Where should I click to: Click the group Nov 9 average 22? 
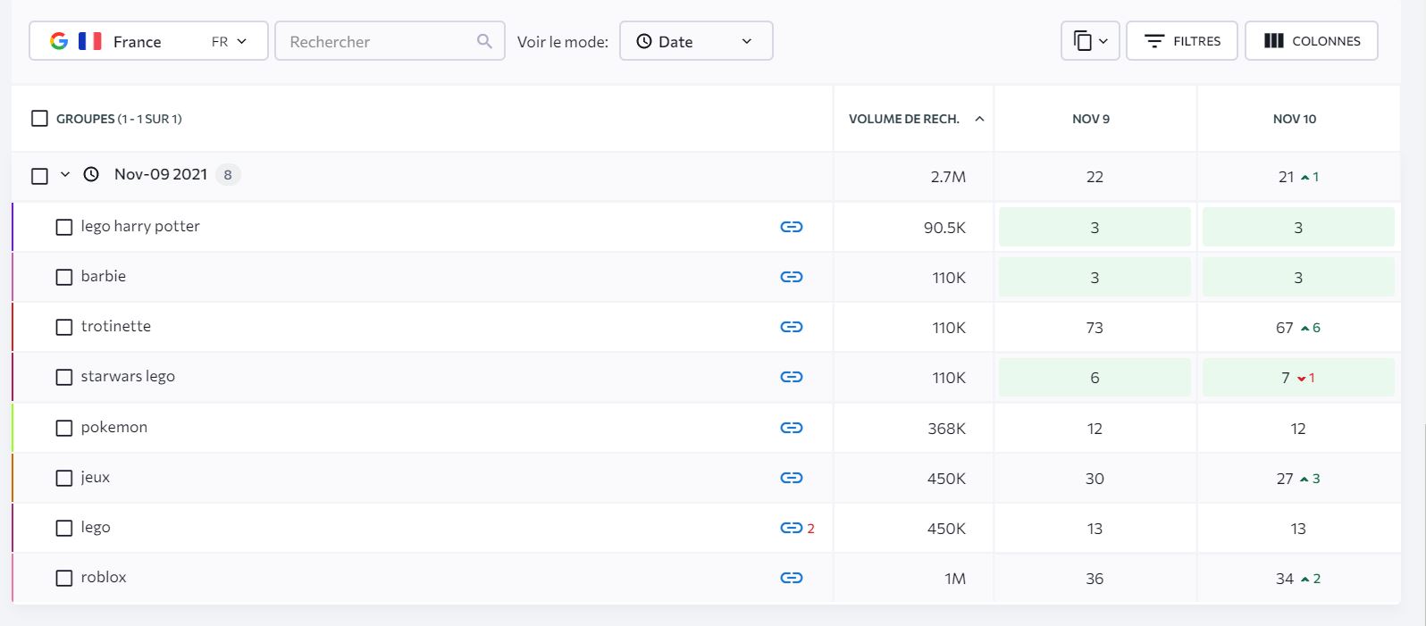tap(1095, 177)
